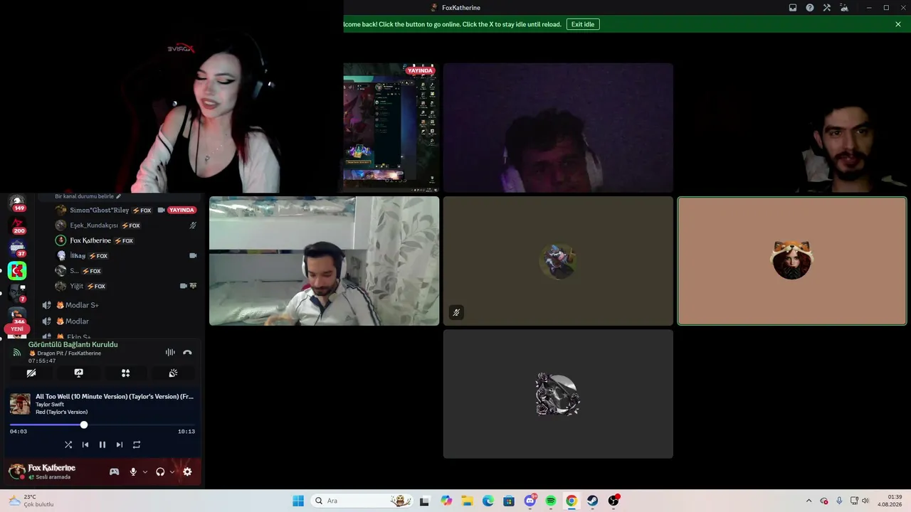The width and height of the screenshot is (911, 512).
Task: Open the Windows Start menu
Action: click(x=298, y=501)
